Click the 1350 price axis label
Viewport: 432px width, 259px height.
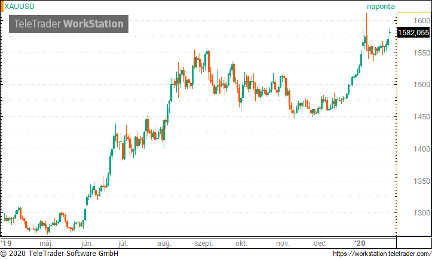coord(422,181)
